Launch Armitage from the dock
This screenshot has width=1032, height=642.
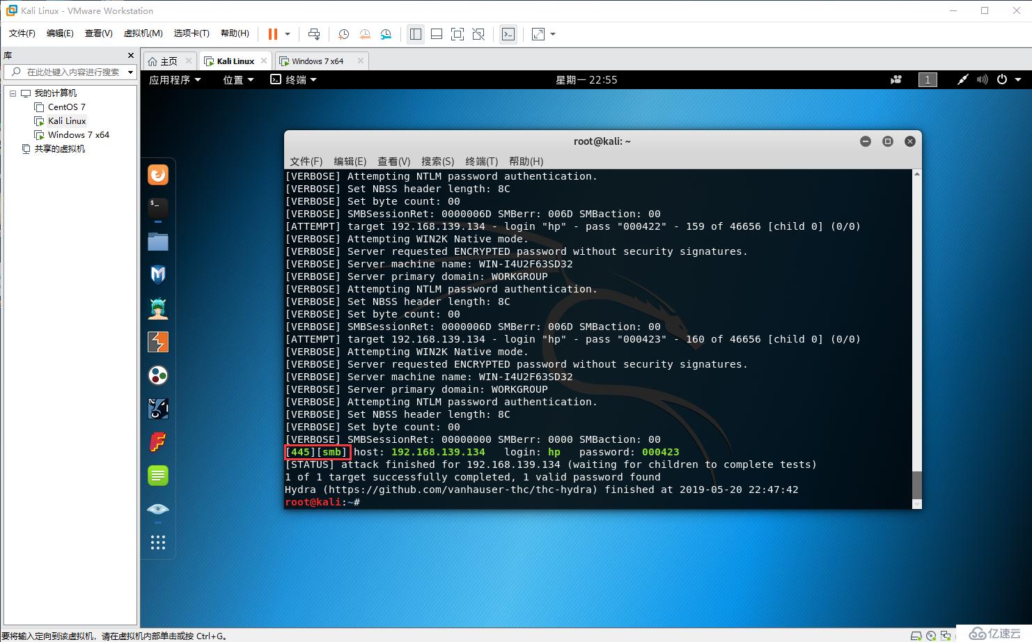point(158,308)
